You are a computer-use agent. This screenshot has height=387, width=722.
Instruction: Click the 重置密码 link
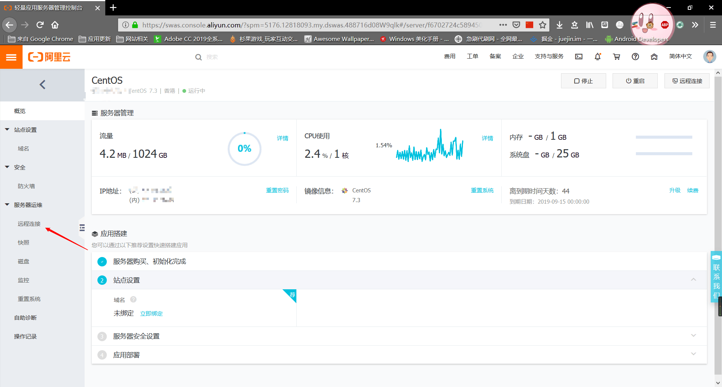(277, 190)
